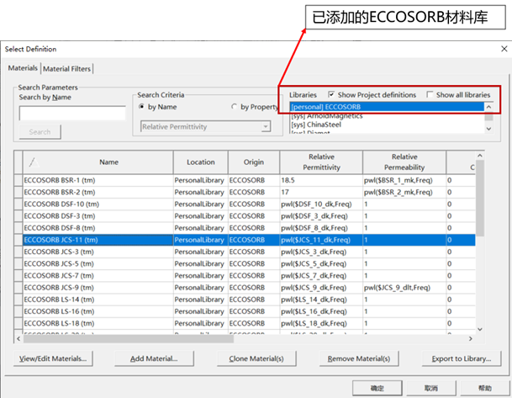Click the pwl($JCS_9_dlt,Freq) permeability cell
512x398 pixels.
pyautogui.click(x=404, y=288)
